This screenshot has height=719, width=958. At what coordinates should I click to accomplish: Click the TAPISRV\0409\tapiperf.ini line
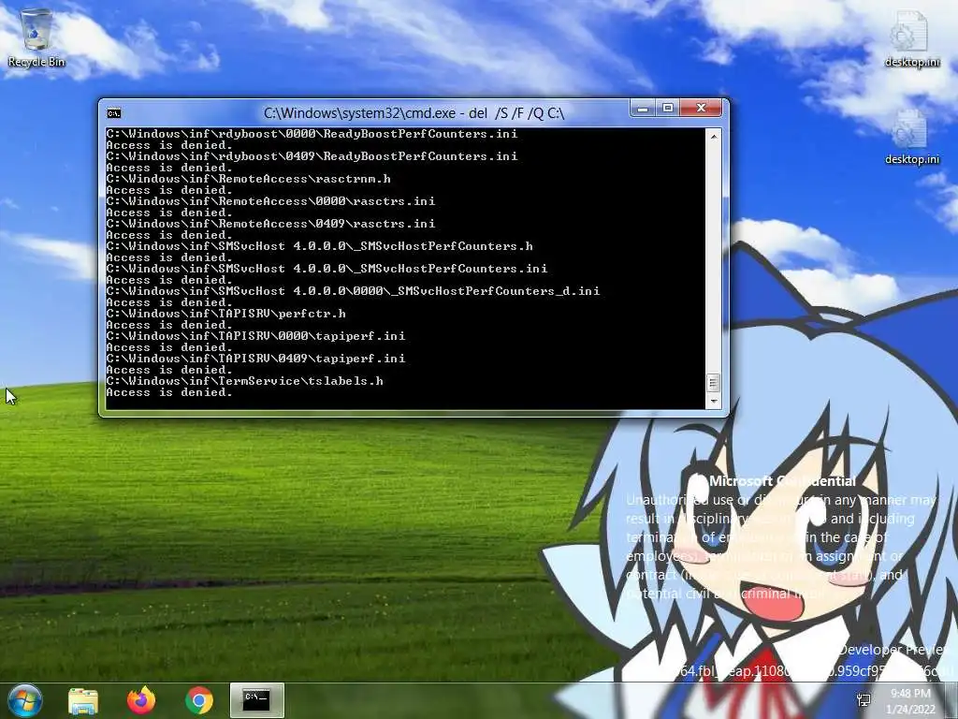(255, 359)
